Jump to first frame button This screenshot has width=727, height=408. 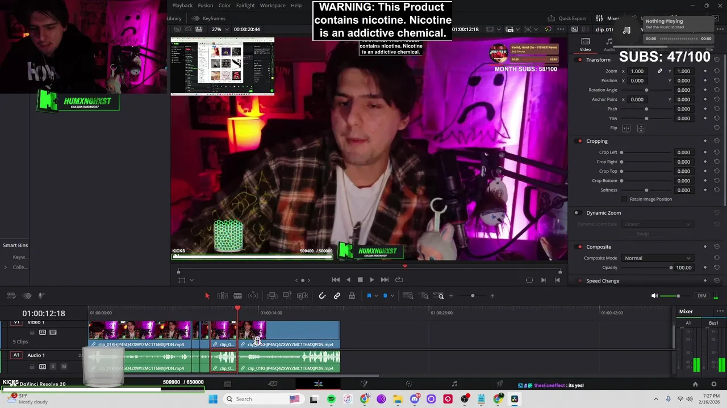coord(336,279)
